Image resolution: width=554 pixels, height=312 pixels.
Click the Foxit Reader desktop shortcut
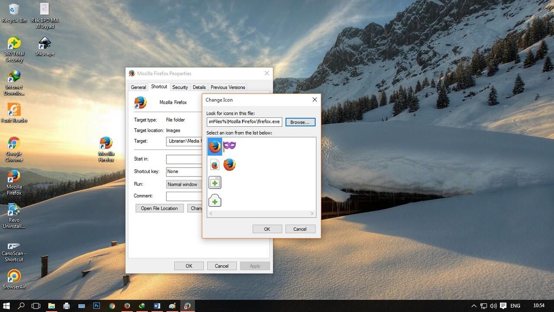click(x=14, y=113)
